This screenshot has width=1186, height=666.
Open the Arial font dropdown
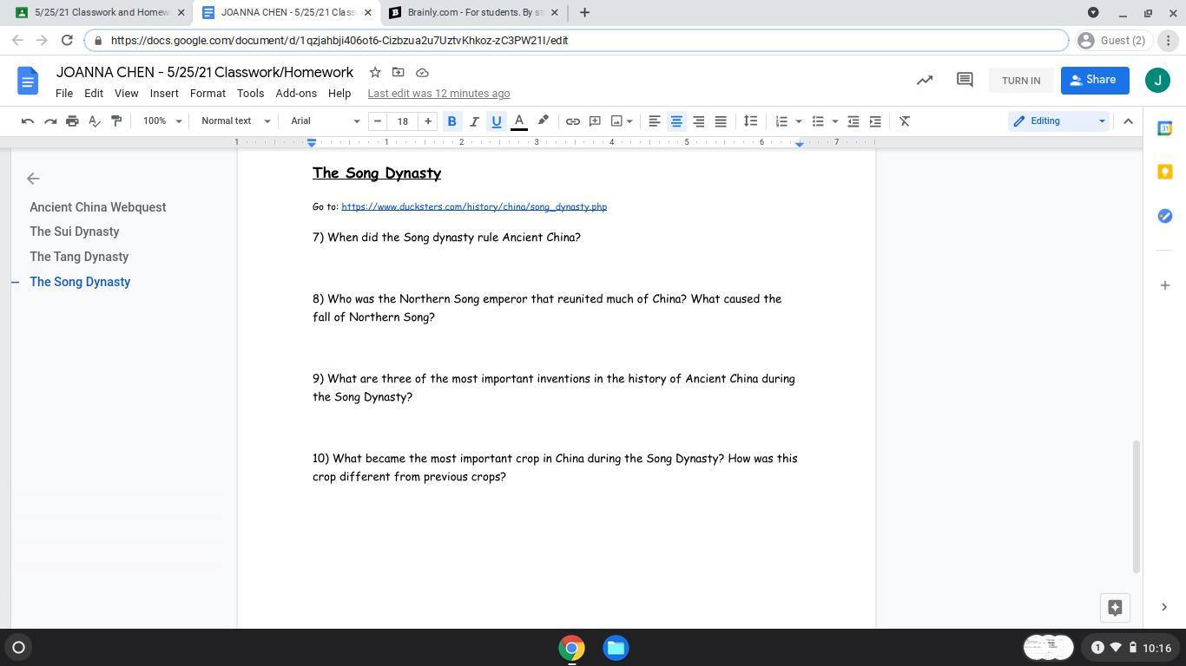coord(325,121)
